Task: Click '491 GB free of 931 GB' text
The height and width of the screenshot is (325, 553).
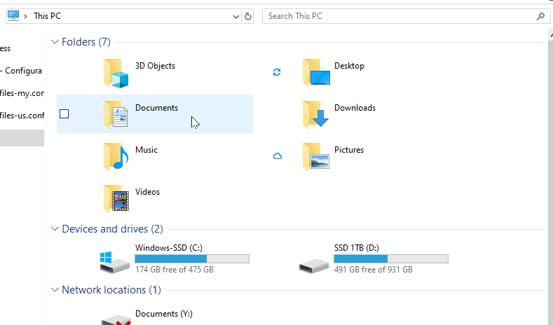Action: point(374,270)
